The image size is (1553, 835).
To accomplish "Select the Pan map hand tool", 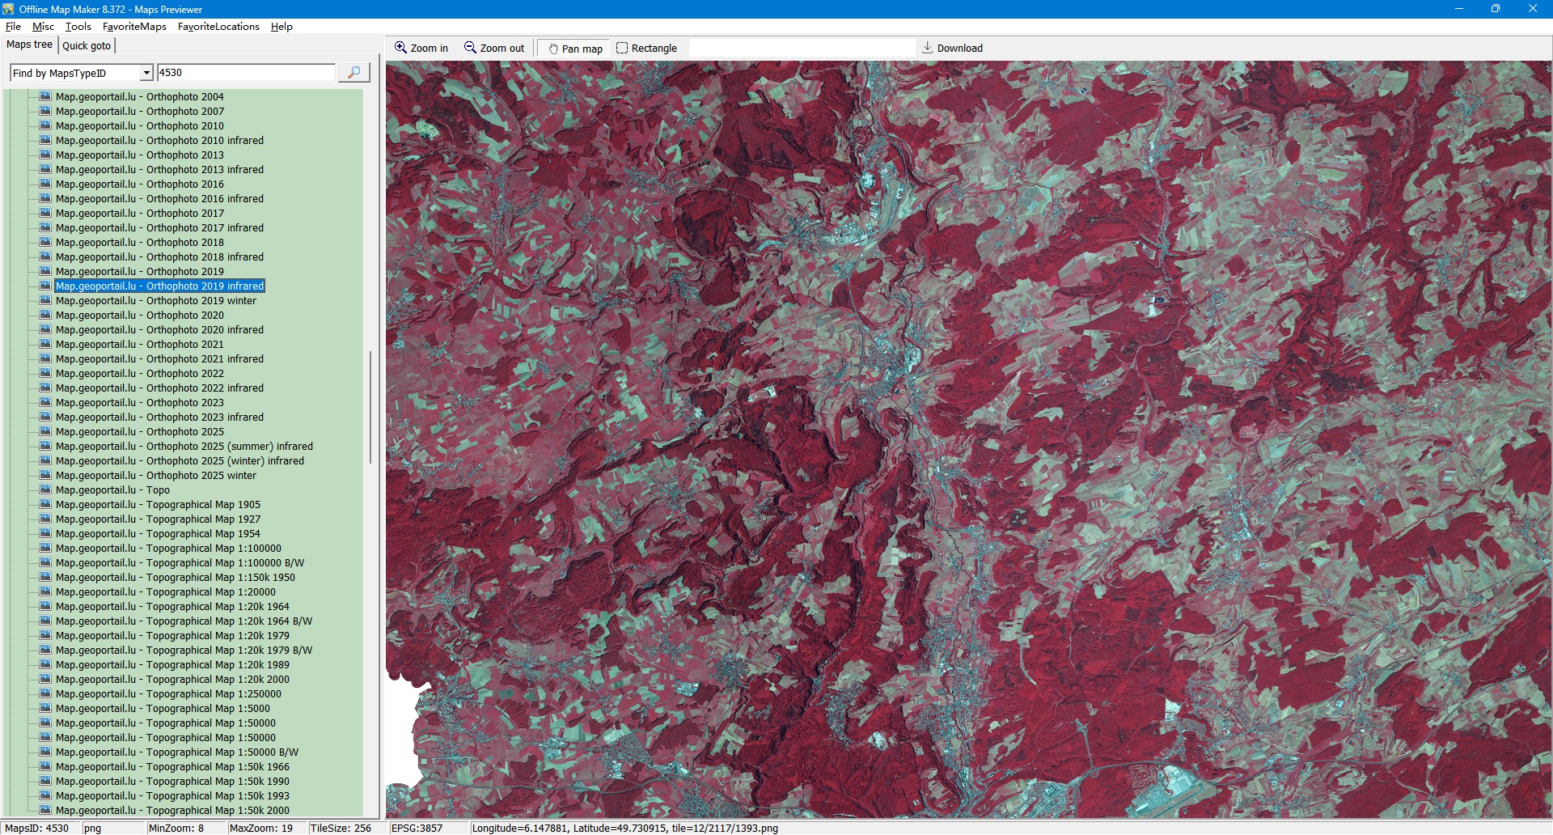I will 553,49.
